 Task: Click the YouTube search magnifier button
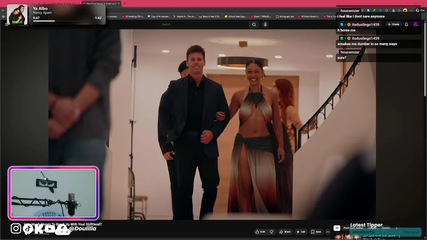[x=254, y=24]
